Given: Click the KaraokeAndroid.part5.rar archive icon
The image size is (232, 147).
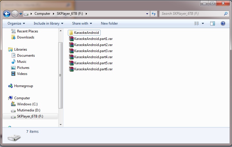Looking at the screenshot, I should 71,63.
